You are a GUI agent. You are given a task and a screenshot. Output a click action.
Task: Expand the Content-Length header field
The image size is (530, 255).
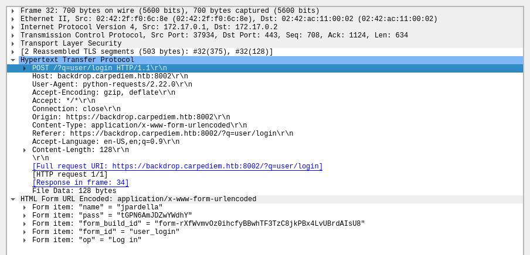[25, 150]
